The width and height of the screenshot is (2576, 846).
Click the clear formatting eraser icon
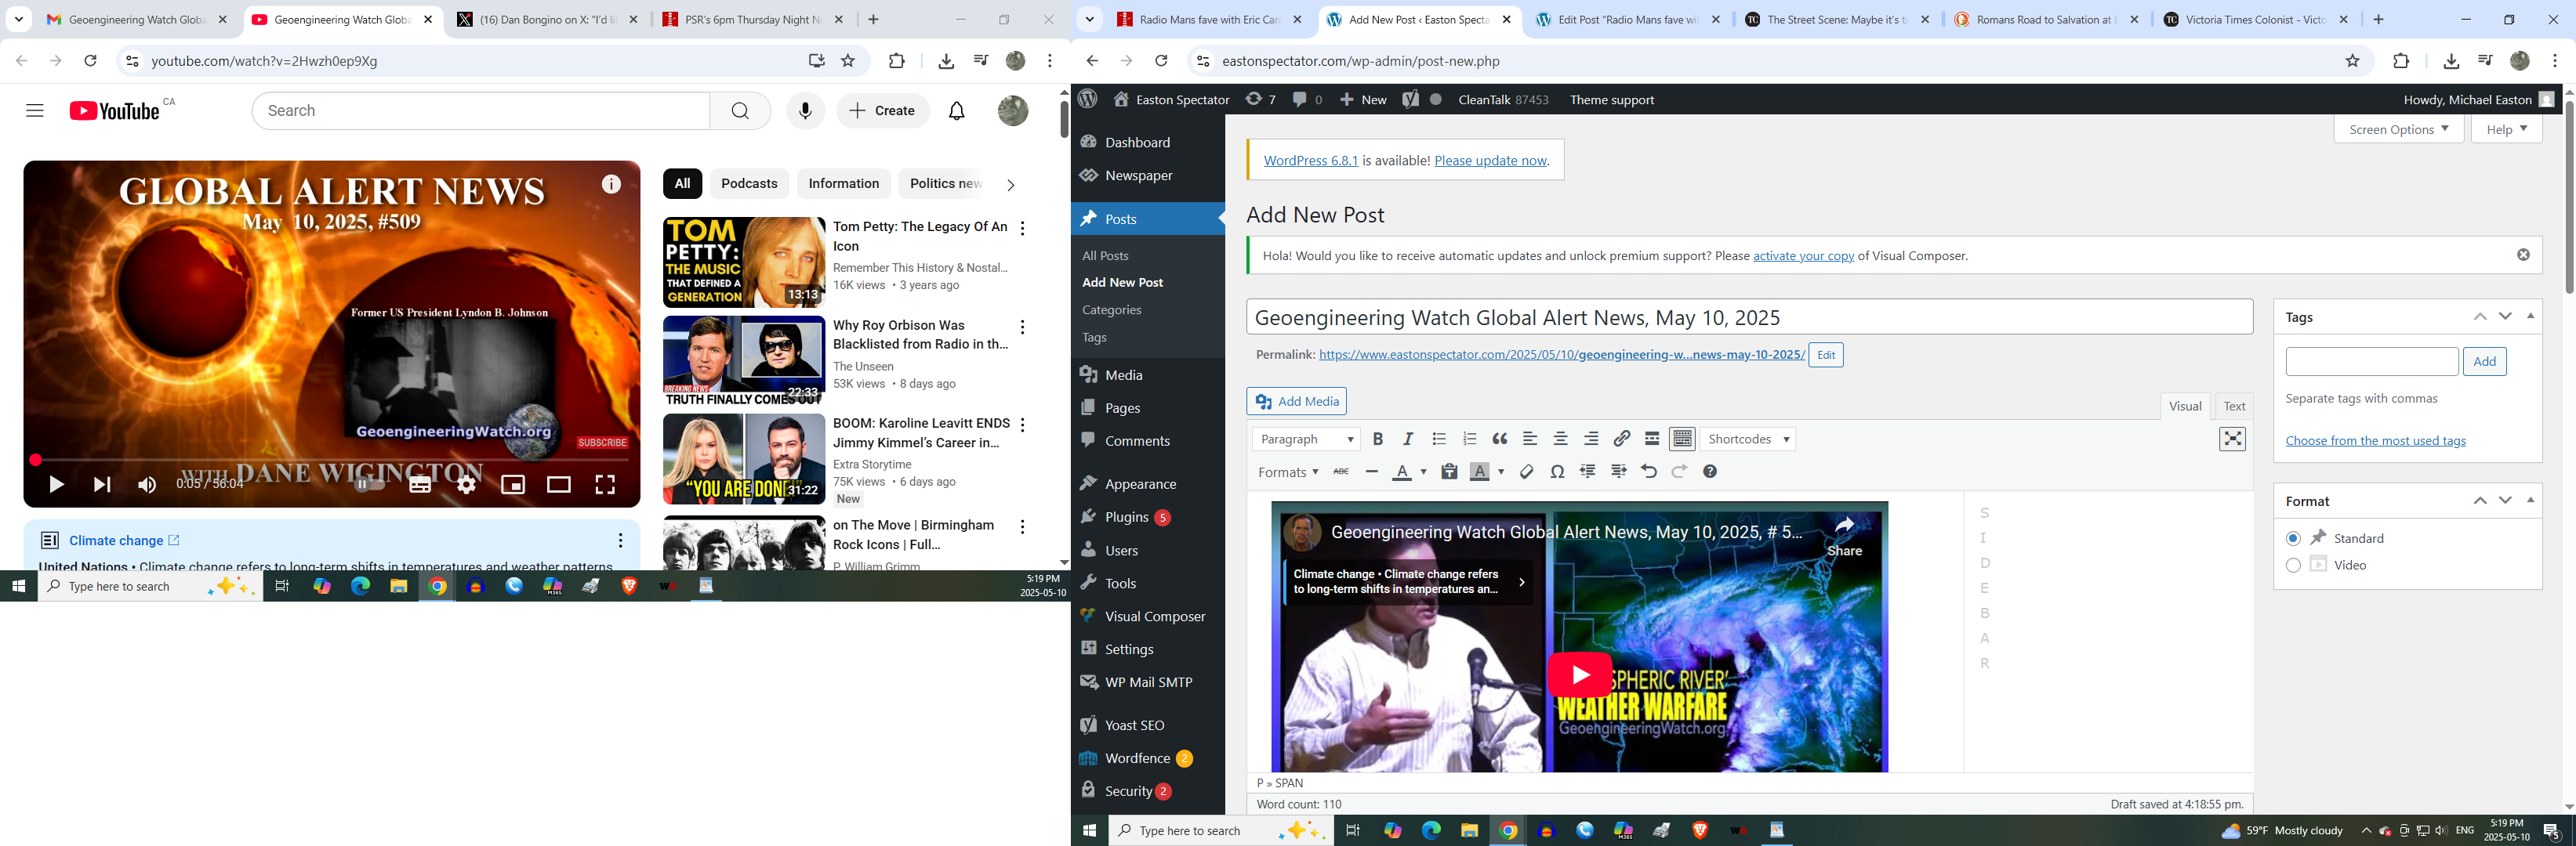coord(1526,472)
